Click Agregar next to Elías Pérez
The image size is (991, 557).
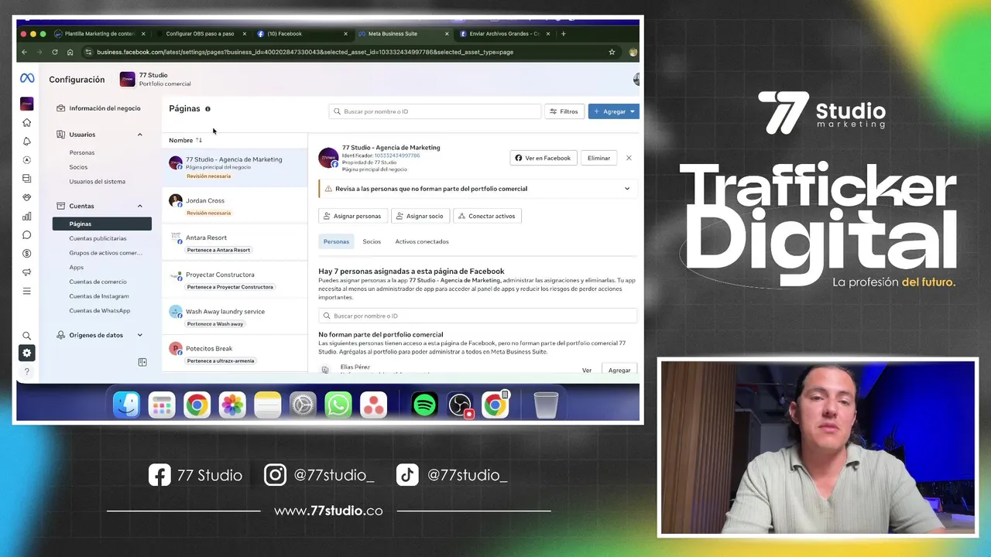pyautogui.click(x=619, y=370)
